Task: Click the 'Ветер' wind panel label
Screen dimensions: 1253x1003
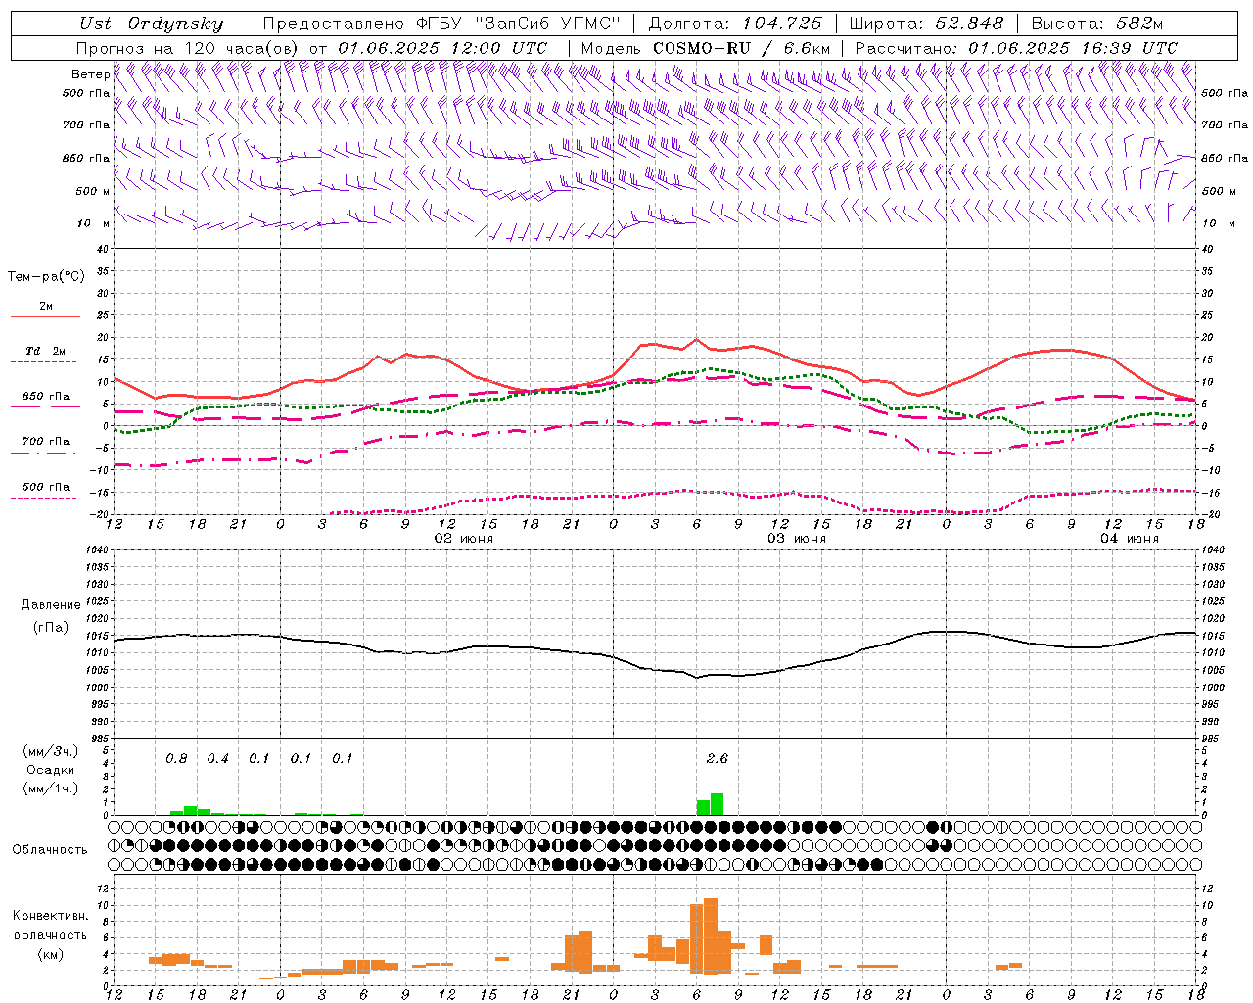Action: pos(91,74)
